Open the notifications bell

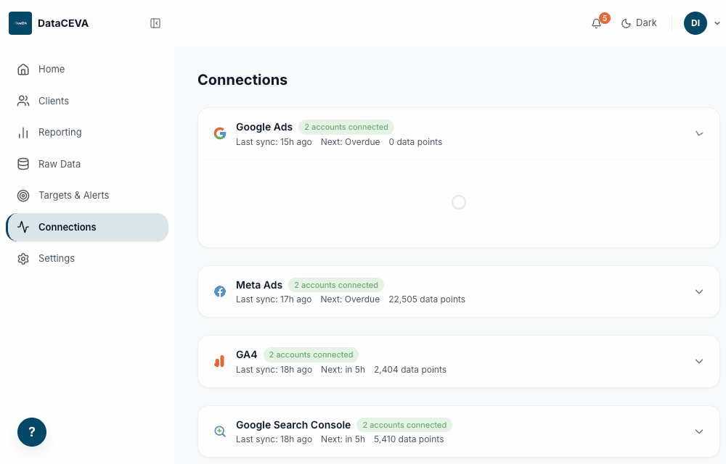coord(596,23)
